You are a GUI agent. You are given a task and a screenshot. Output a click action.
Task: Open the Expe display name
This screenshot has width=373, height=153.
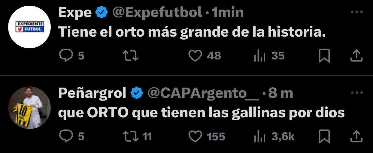point(75,13)
